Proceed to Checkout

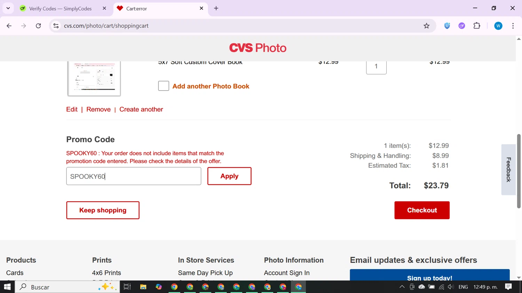422,210
